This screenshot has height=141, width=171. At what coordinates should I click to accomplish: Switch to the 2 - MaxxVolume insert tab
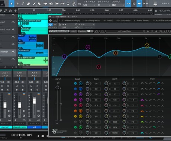(x=71, y=20)
